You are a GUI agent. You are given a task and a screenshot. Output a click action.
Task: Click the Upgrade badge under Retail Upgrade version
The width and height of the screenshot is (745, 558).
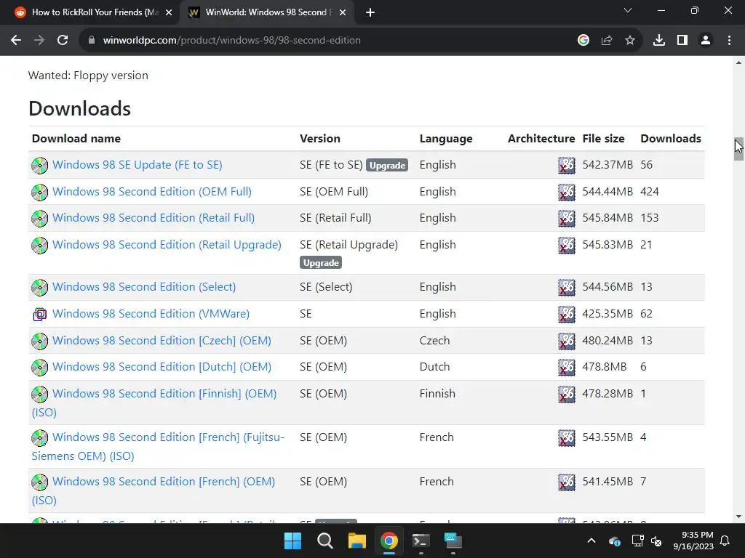tap(321, 262)
